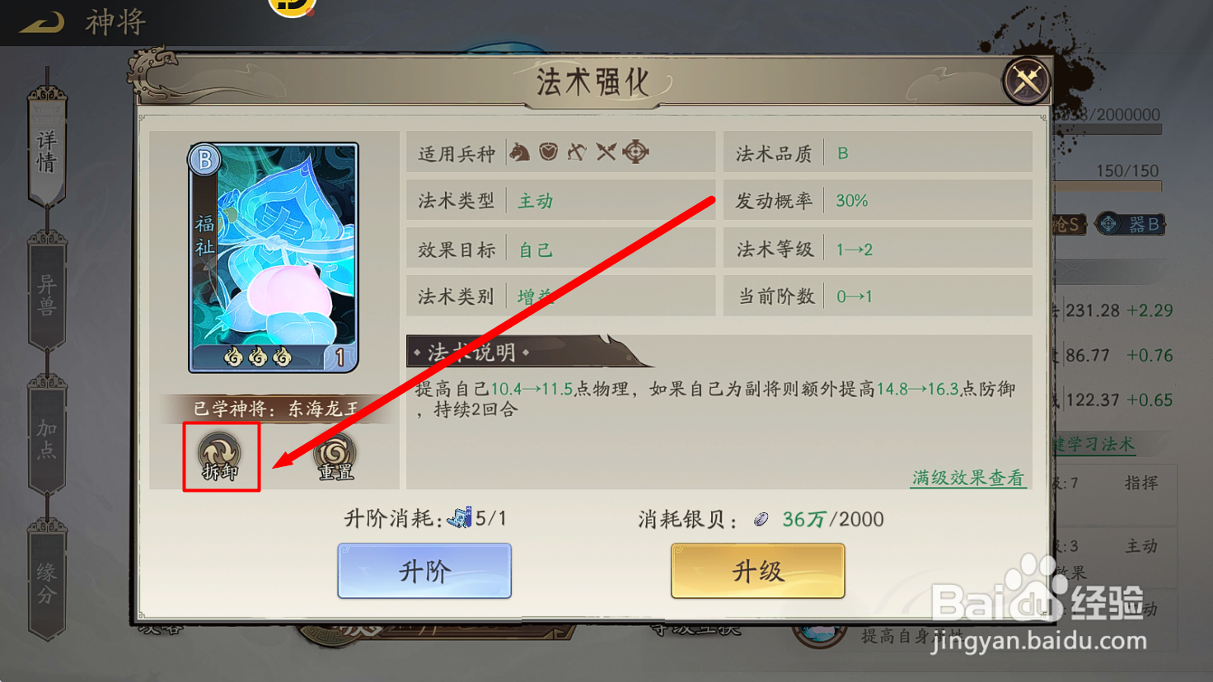Click the crosshair troop type icon

(635, 152)
